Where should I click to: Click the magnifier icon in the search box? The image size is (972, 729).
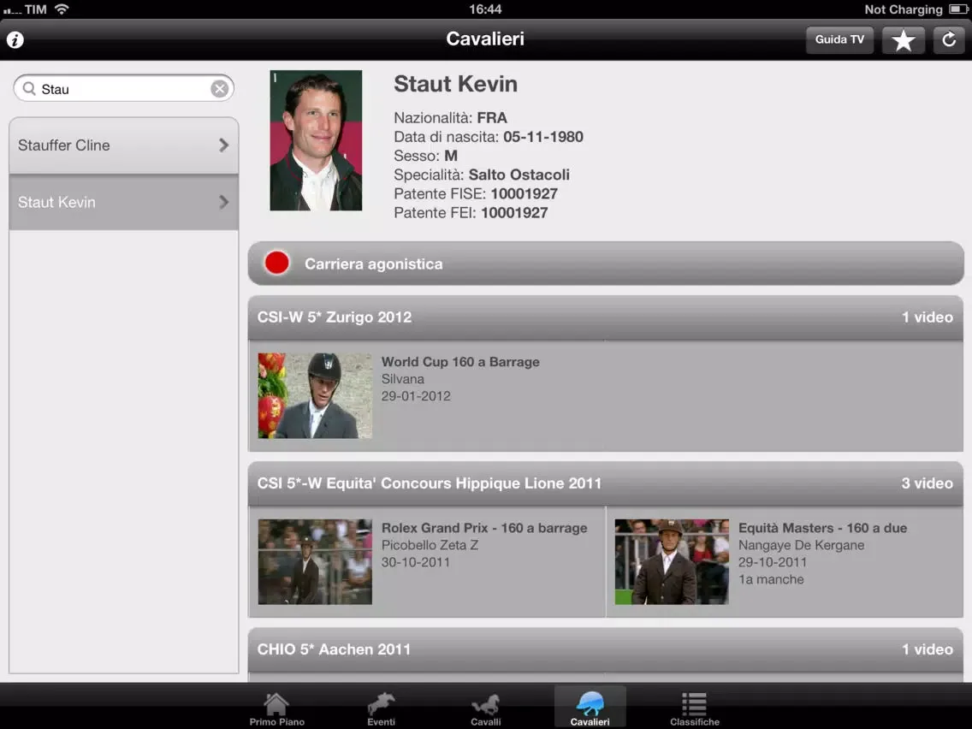pyautogui.click(x=28, y=89)
